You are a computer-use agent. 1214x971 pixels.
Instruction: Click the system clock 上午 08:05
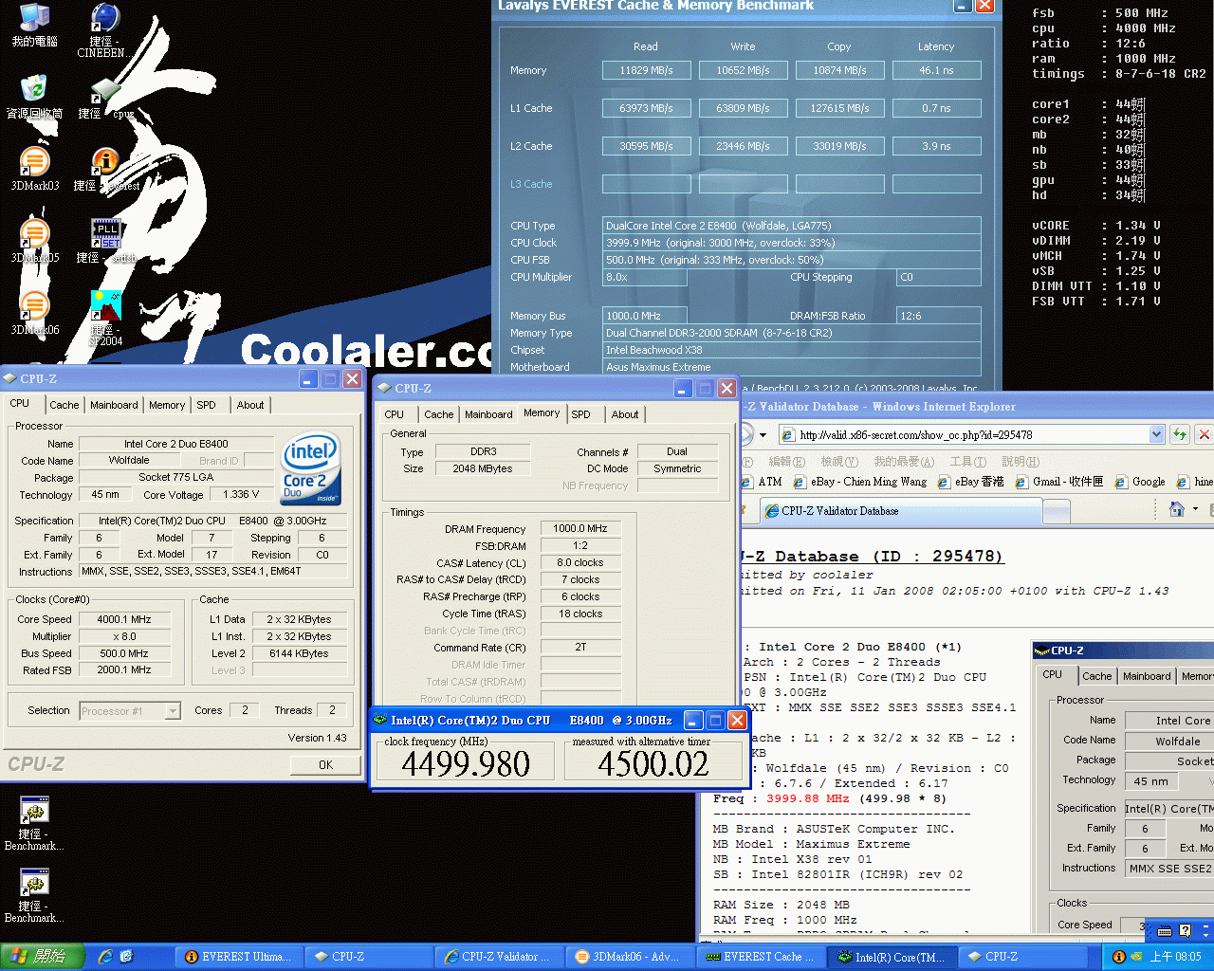click(x=1175, y=957)
